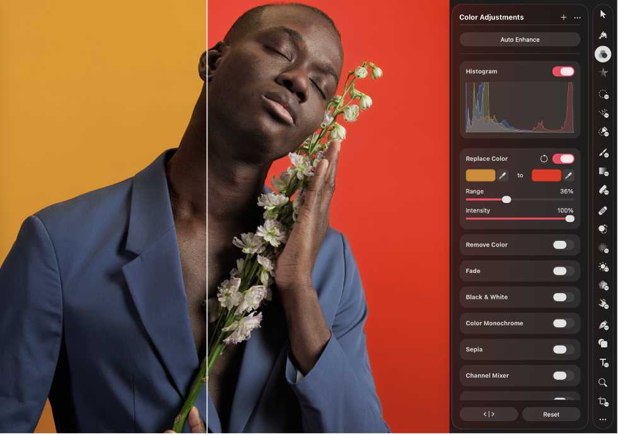Select the Retouch band-aid tool
Image resolution: width=618 pixels, height=435 pixels.
point(602,210)
